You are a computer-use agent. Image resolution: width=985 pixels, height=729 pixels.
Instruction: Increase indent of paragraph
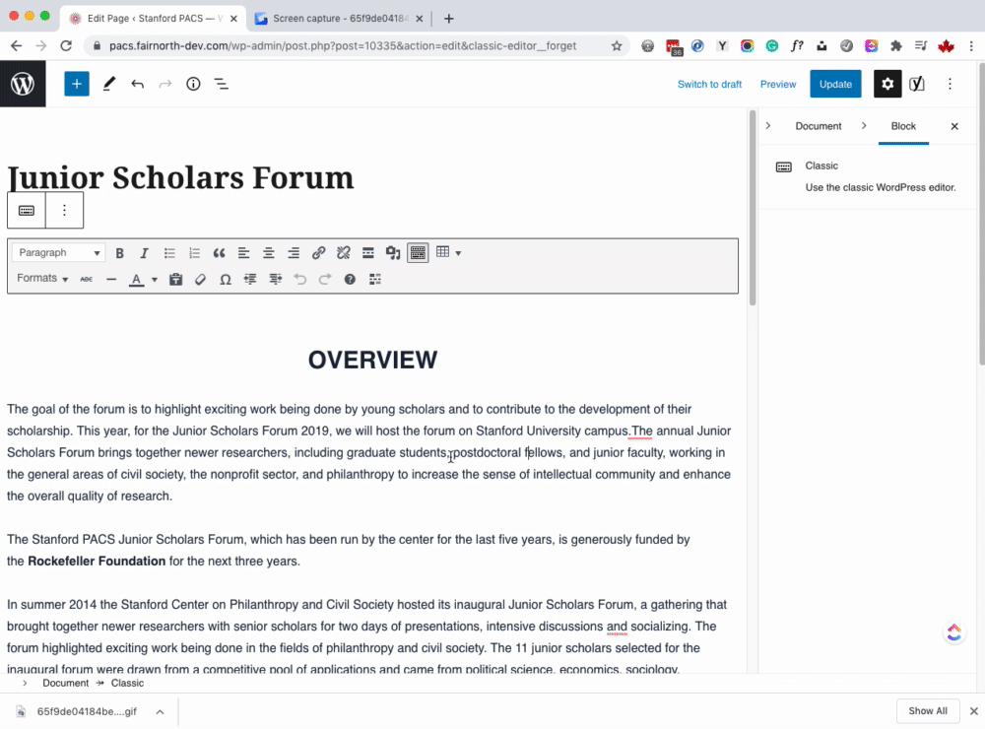click(275, 279)
